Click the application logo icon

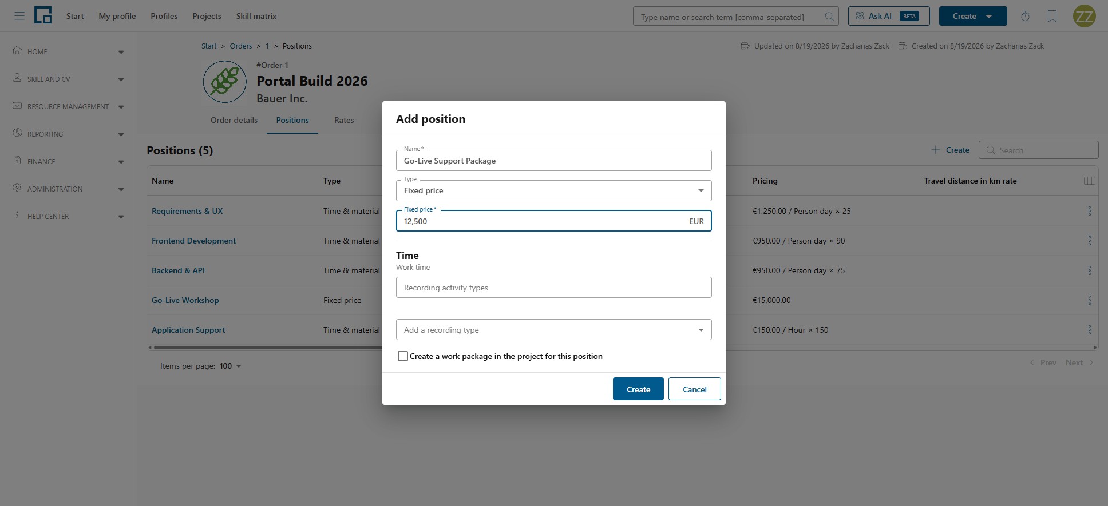[43, 15]
